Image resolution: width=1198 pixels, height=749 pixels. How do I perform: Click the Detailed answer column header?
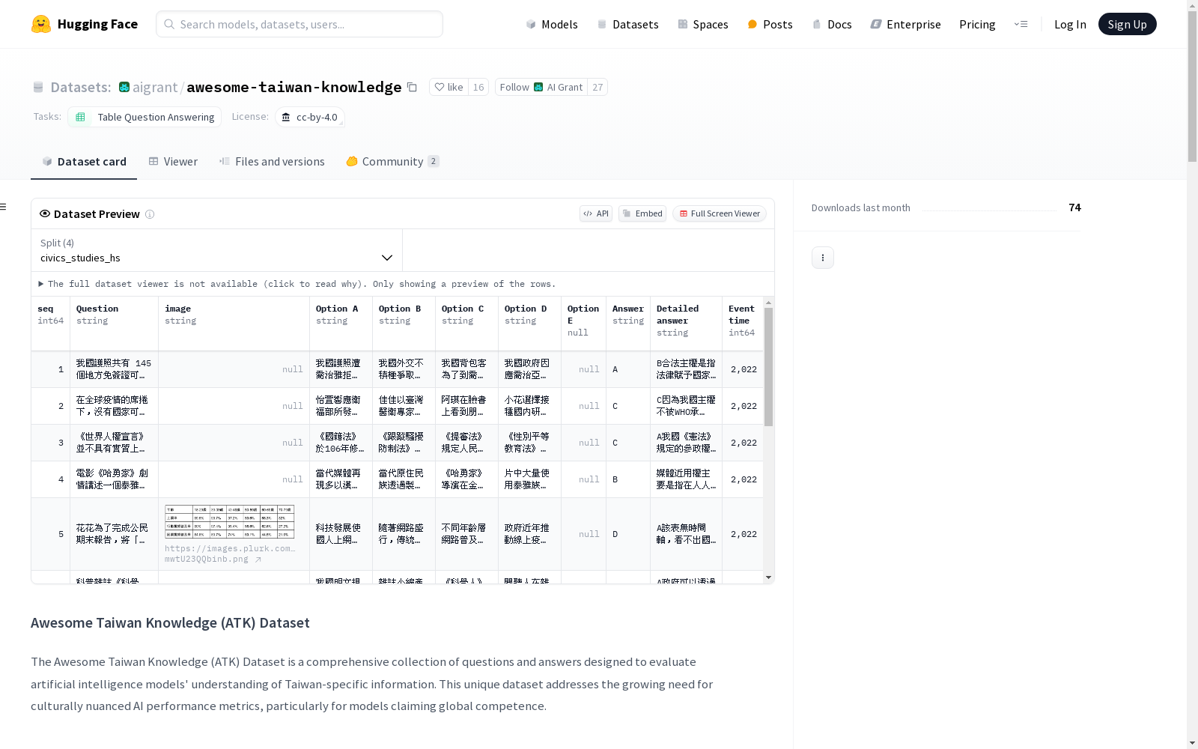pos(687,324)
